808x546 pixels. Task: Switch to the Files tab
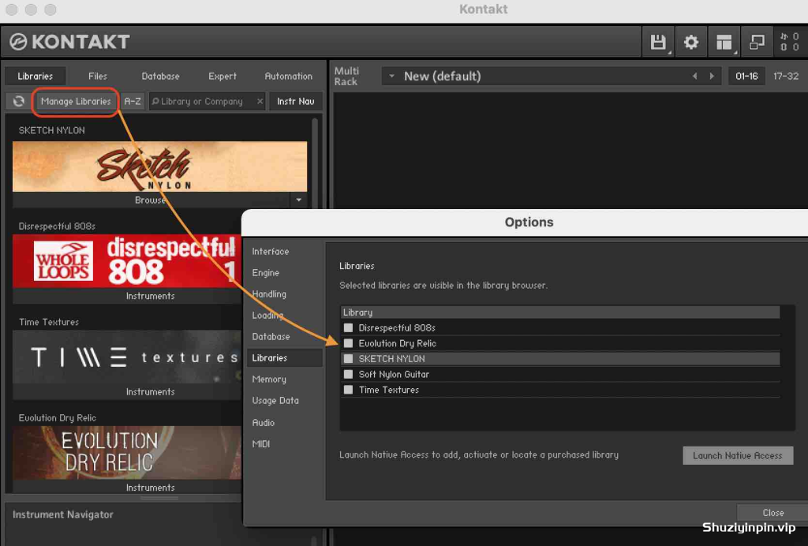97,77
